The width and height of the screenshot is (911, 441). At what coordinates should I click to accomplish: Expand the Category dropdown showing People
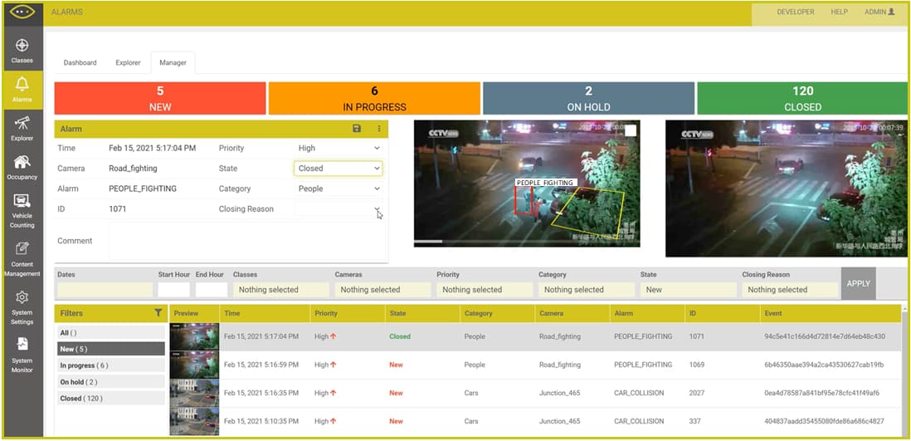point(339,189)
